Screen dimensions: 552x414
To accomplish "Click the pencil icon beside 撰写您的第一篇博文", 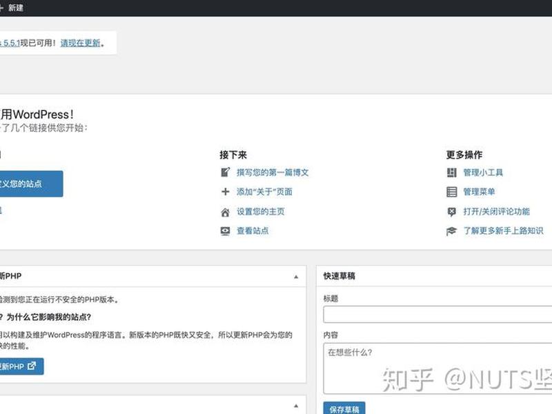I will tap(226, 172).
